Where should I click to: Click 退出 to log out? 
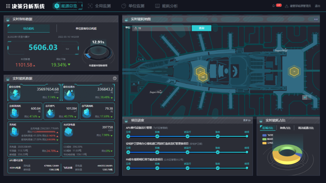[318, 6]
